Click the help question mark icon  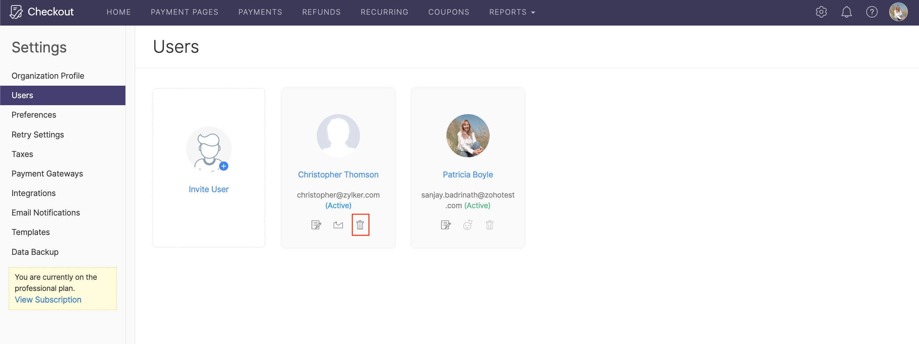(872, 12)
